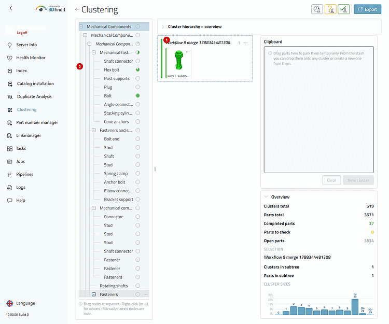Click the Export button
389x324 pixels.
pos(367,9)
